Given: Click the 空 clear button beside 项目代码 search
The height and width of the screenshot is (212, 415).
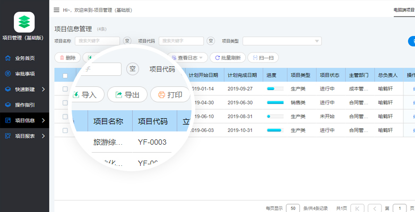Looking at the screenshot, I should pyautogui.click(x=211, y=41).
